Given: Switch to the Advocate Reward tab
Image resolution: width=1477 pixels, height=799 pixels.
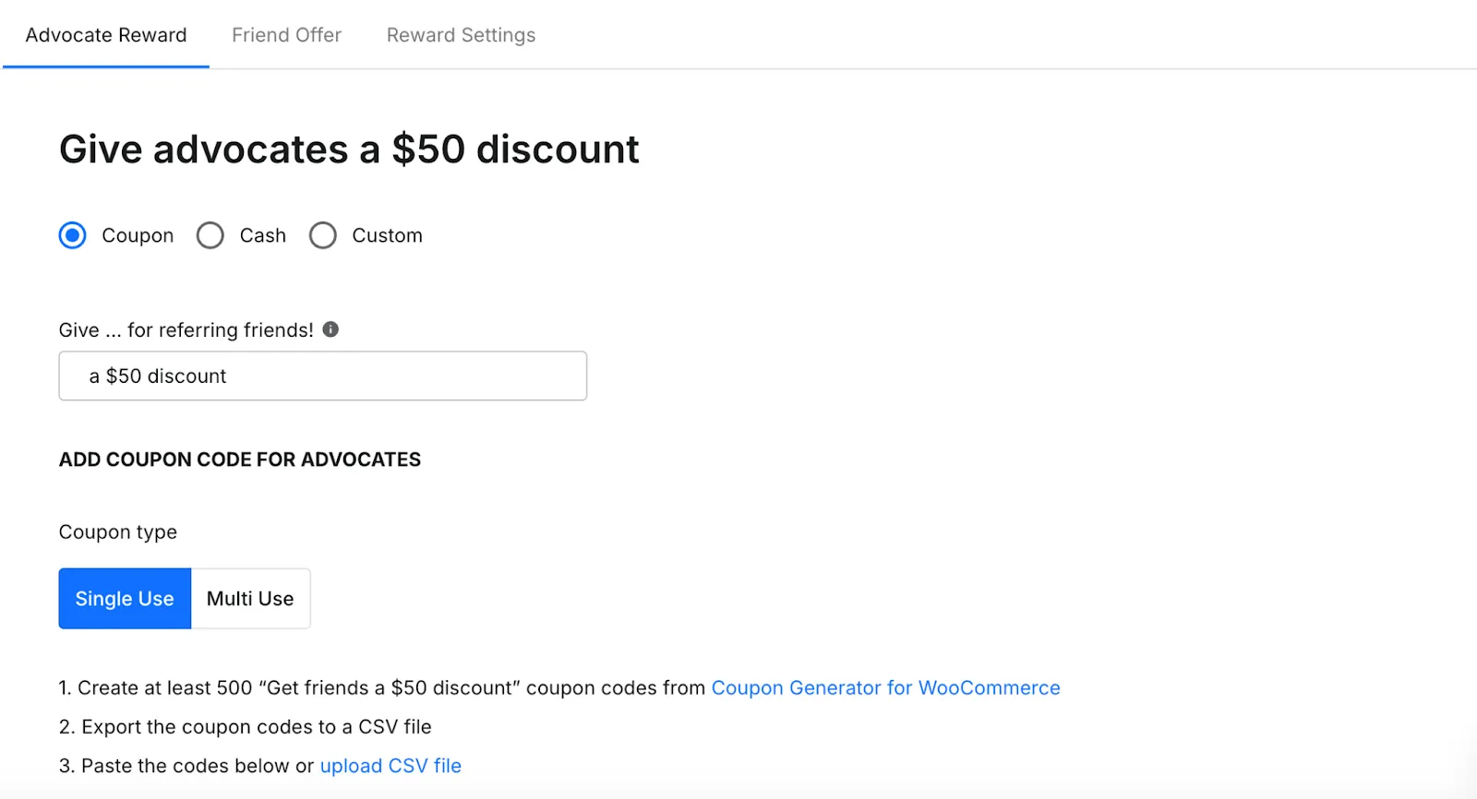Looking at the screenshot, I should pos(106,35).
